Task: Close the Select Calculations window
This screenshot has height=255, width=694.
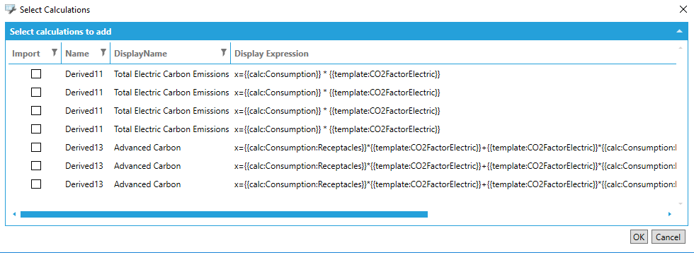Action: click(x=683, y=9)
